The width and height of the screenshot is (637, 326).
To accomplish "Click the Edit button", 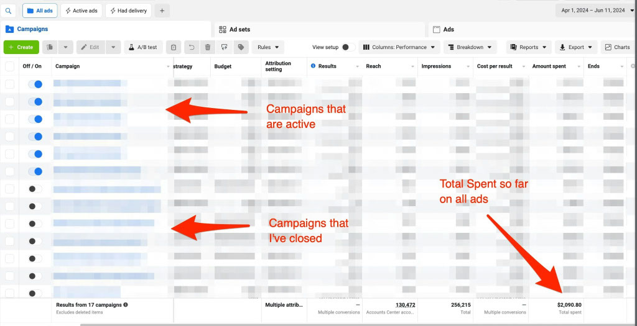I will click(x=90, y=47).
